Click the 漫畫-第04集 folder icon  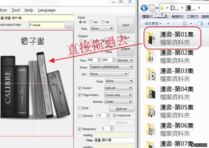pos(151,93)
